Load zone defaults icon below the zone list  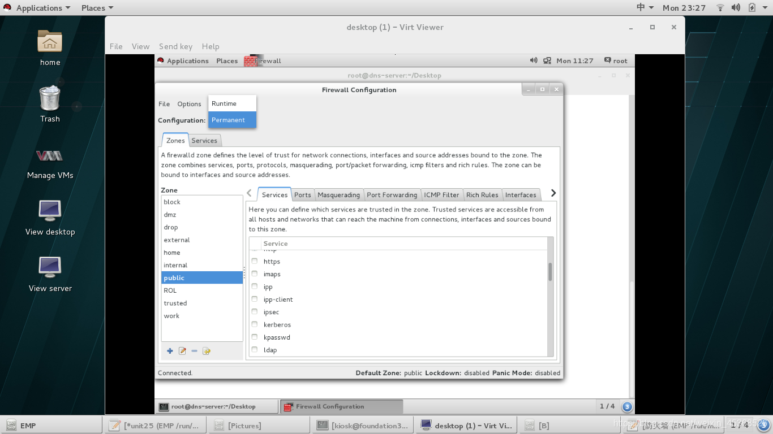[207, 351]
